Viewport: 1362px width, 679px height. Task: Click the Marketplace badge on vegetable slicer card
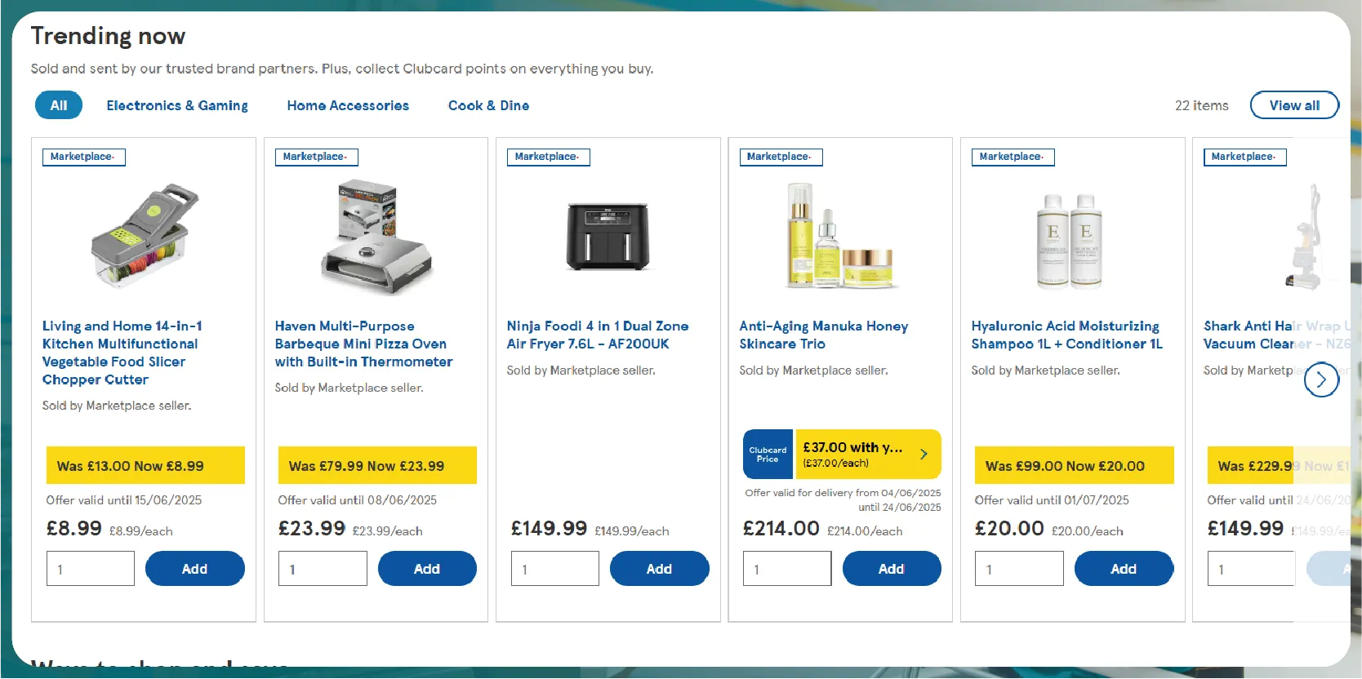(83, 157)
